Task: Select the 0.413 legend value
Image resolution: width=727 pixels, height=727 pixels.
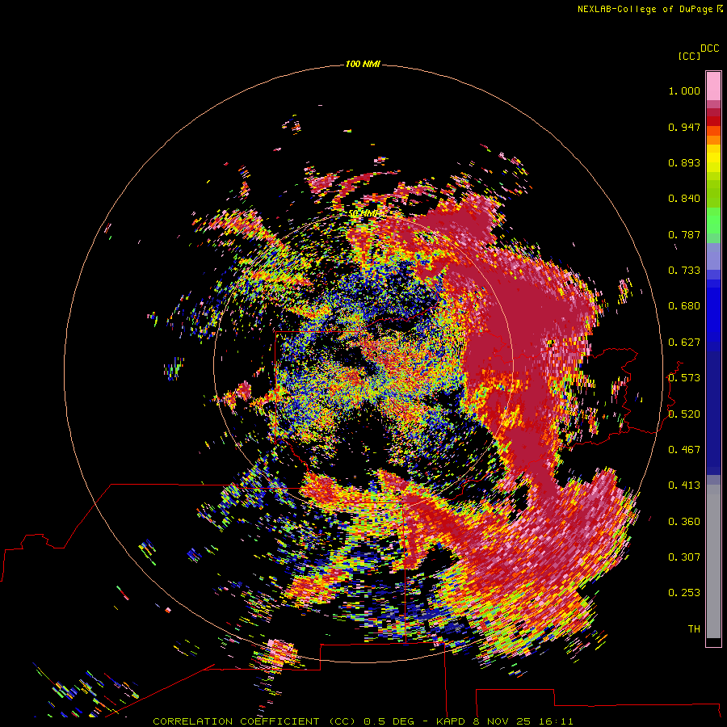Action: (x=684, y=485)
